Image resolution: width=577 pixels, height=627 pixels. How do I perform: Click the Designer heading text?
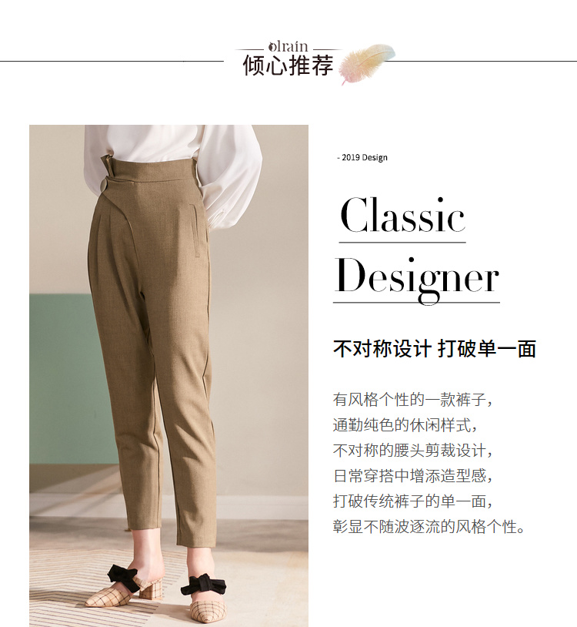coord(416,279)
